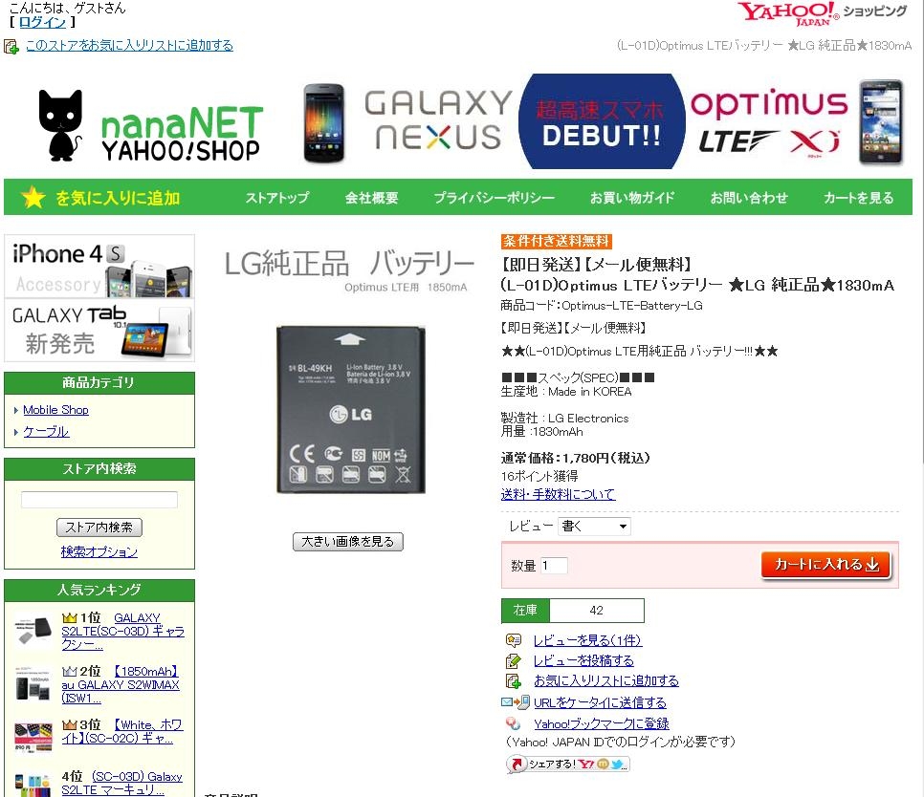Click お気に入りリストに追加する link under stock
The image size is (924, 797).
click(x=606, y=681)
